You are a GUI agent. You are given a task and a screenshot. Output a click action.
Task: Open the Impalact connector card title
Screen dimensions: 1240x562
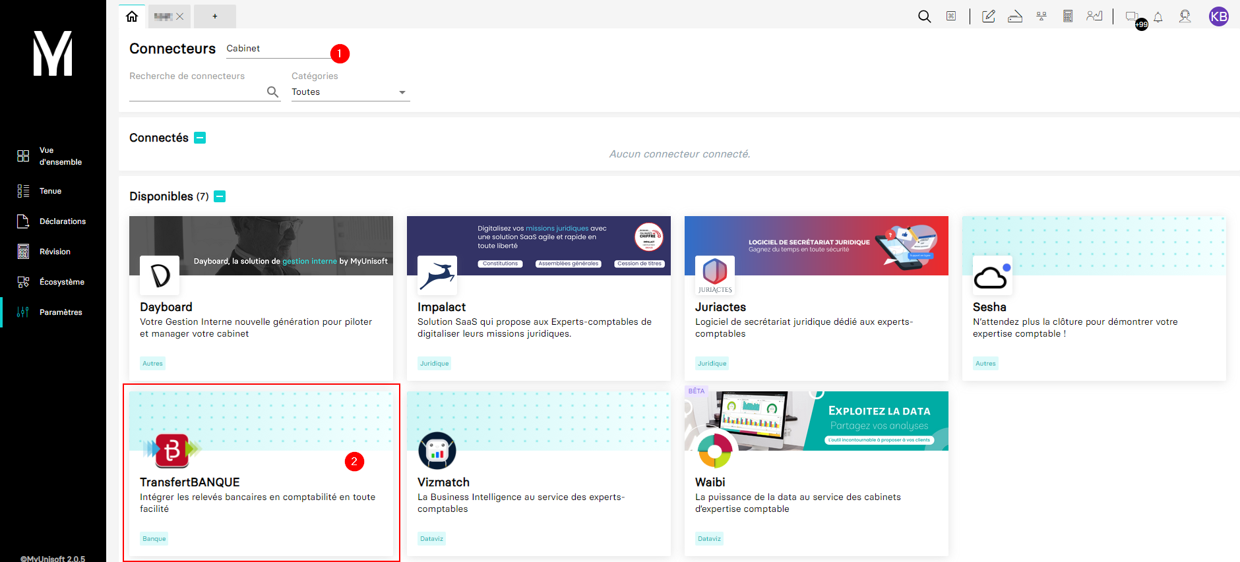point(441,307)
